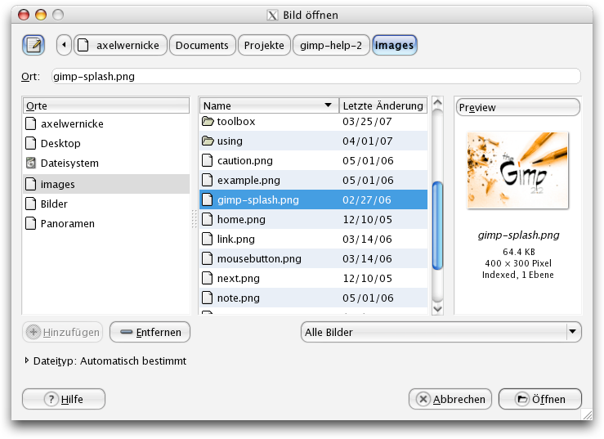Sort files by the Name column header
The width and height of the screenshot is (604, 439).
point(269,105)
